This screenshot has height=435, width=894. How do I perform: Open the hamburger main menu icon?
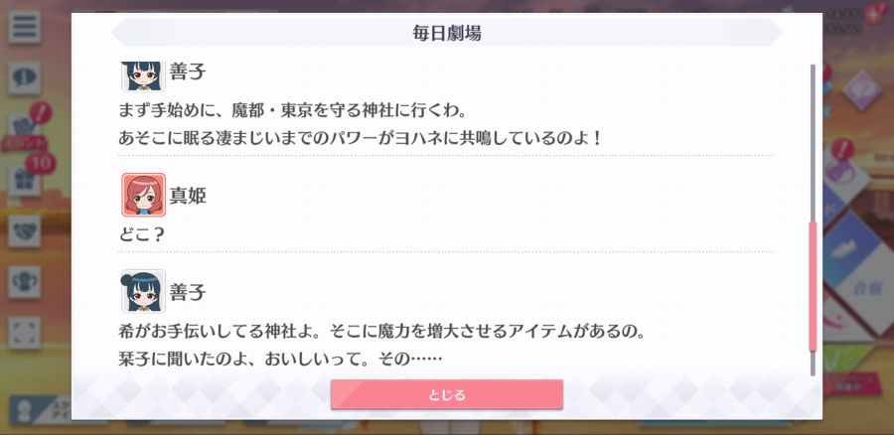[25, 27]
